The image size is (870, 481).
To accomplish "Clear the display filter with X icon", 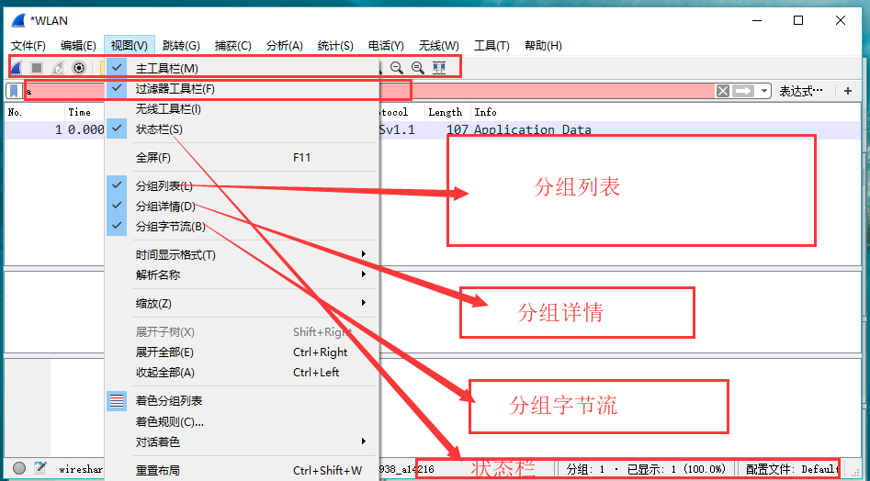I will click(x=722, y=91).
